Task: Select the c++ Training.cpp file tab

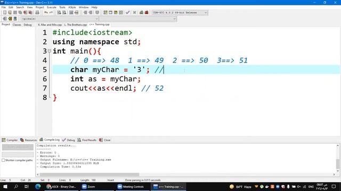Action: click(x=100, y=24)
